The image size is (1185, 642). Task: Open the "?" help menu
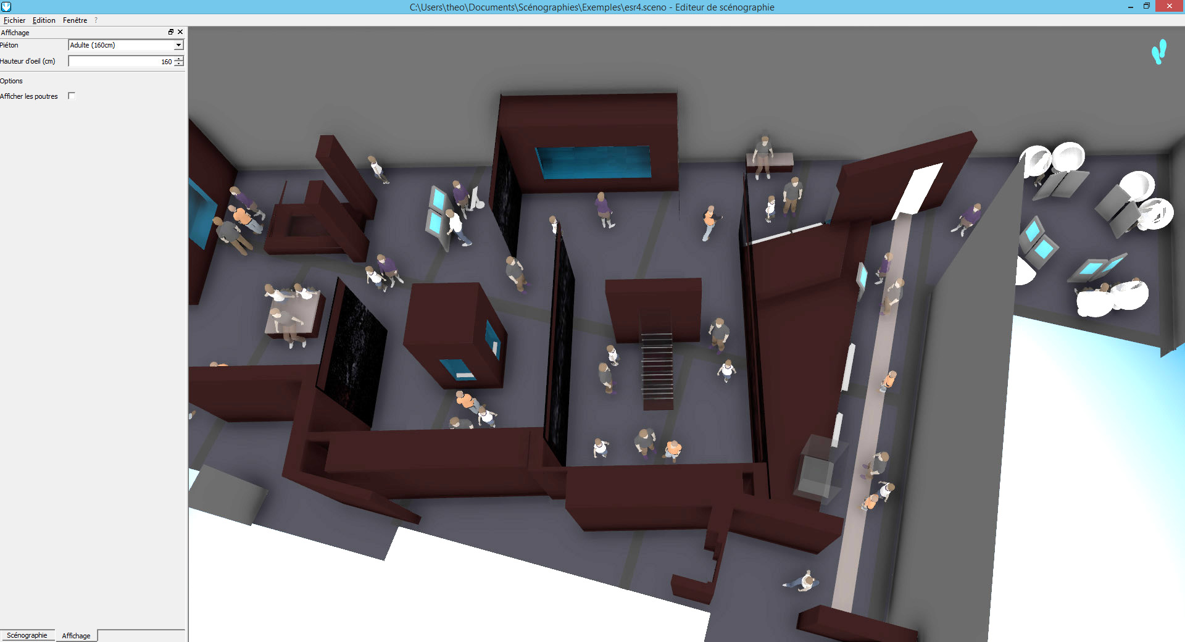click(96, 20)
